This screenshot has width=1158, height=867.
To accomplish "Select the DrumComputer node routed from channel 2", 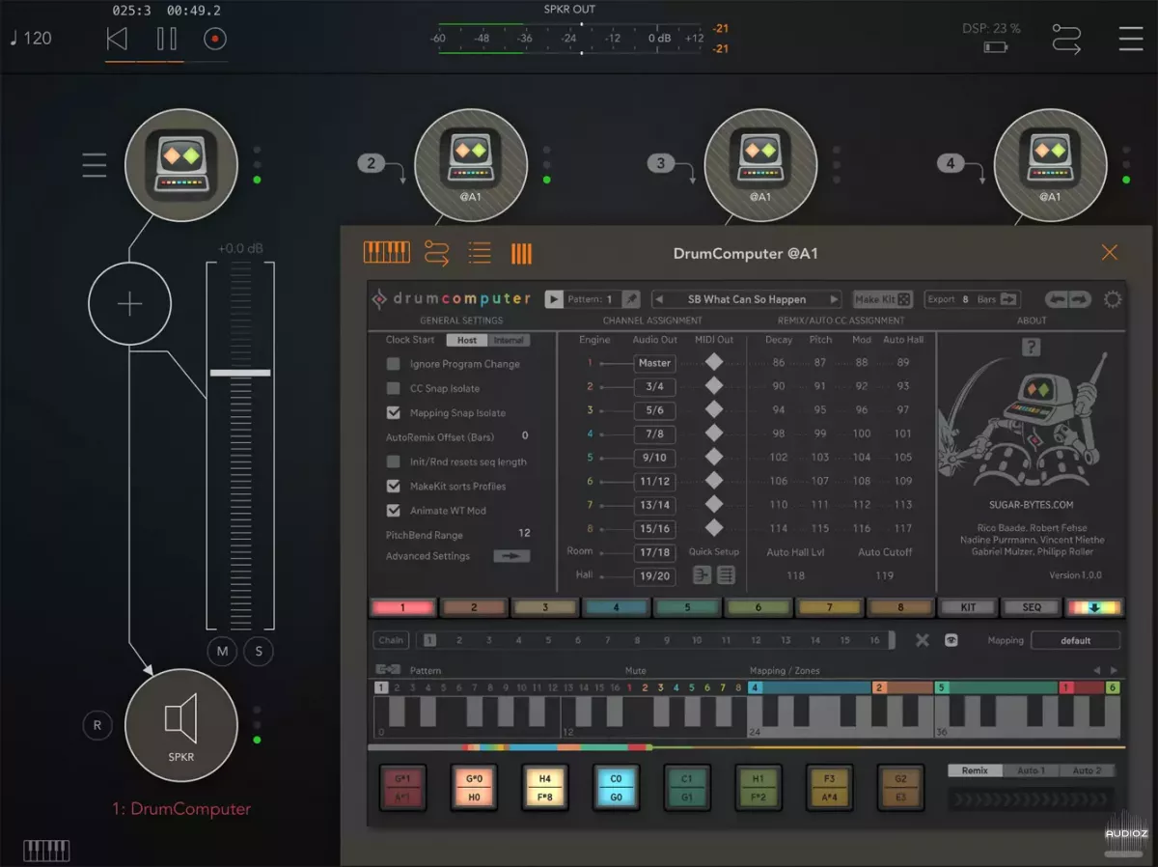I will (471, 165).
